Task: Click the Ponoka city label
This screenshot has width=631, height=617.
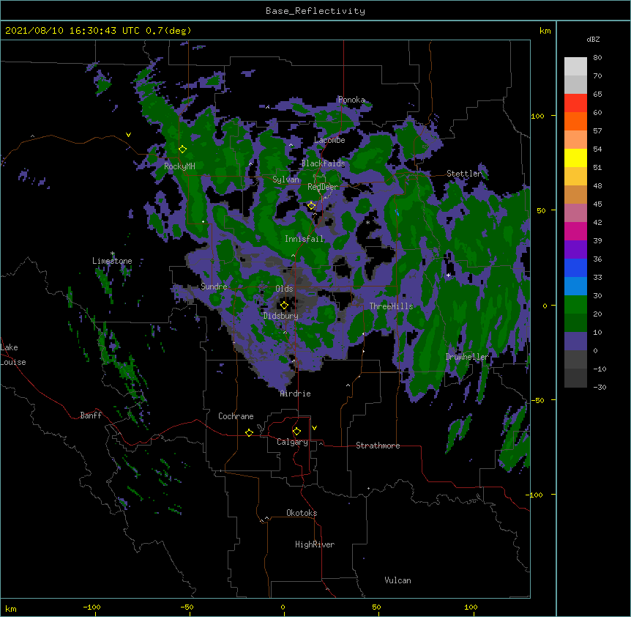Action: tap(351, 100)
